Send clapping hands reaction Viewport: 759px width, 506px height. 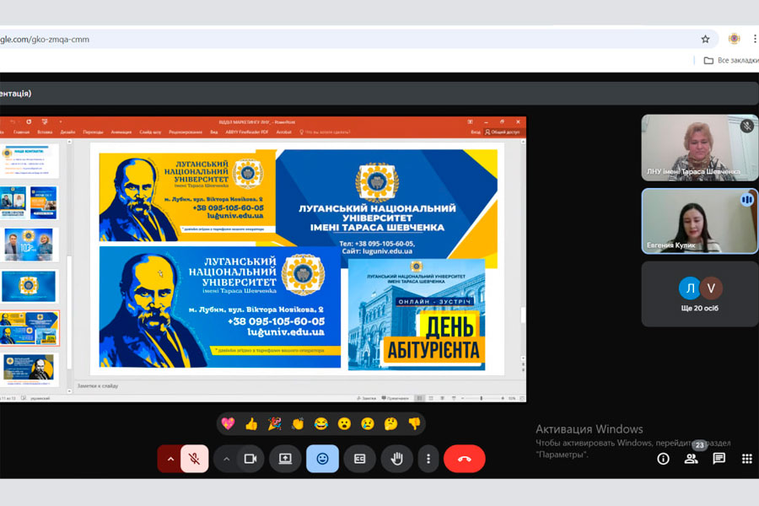[x=298, y=423]
